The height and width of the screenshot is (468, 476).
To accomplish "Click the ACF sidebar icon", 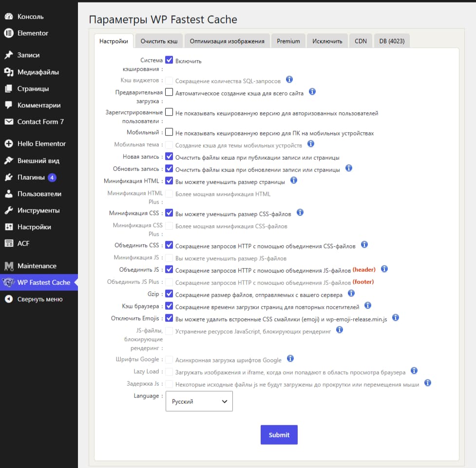I will (9, 243).
